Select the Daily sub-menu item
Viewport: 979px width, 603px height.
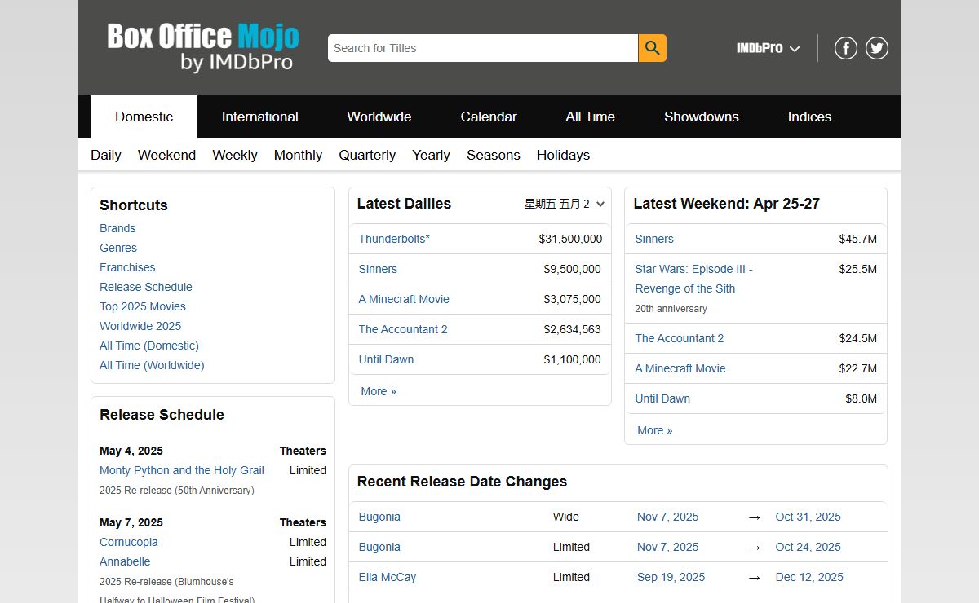click(106, 155)
